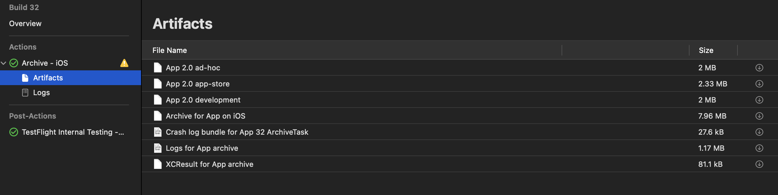This screenshot has height=195, width=778.
Task: Download the App 2.0 development artifact
Action: [x=760, y=100]
